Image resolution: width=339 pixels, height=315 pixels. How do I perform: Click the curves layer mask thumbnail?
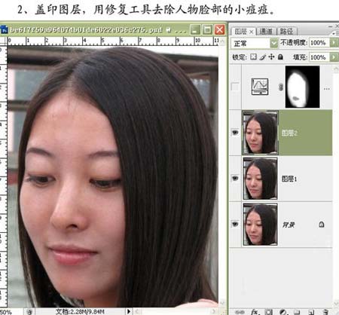(x=303, y=87)
